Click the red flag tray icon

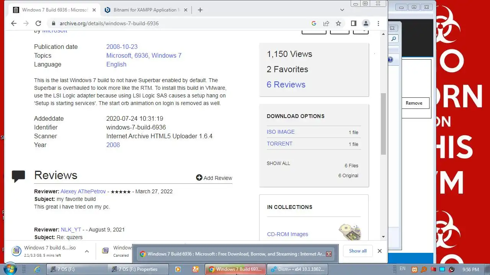[433, 269]
